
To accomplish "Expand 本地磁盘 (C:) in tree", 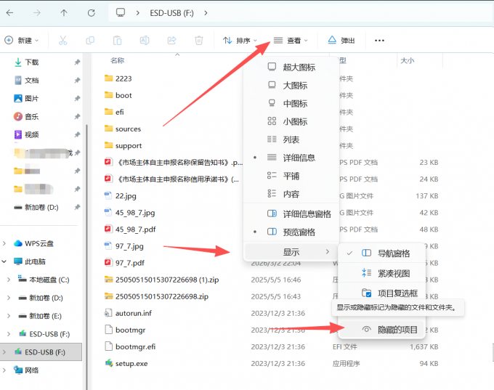I will [9, 280].
